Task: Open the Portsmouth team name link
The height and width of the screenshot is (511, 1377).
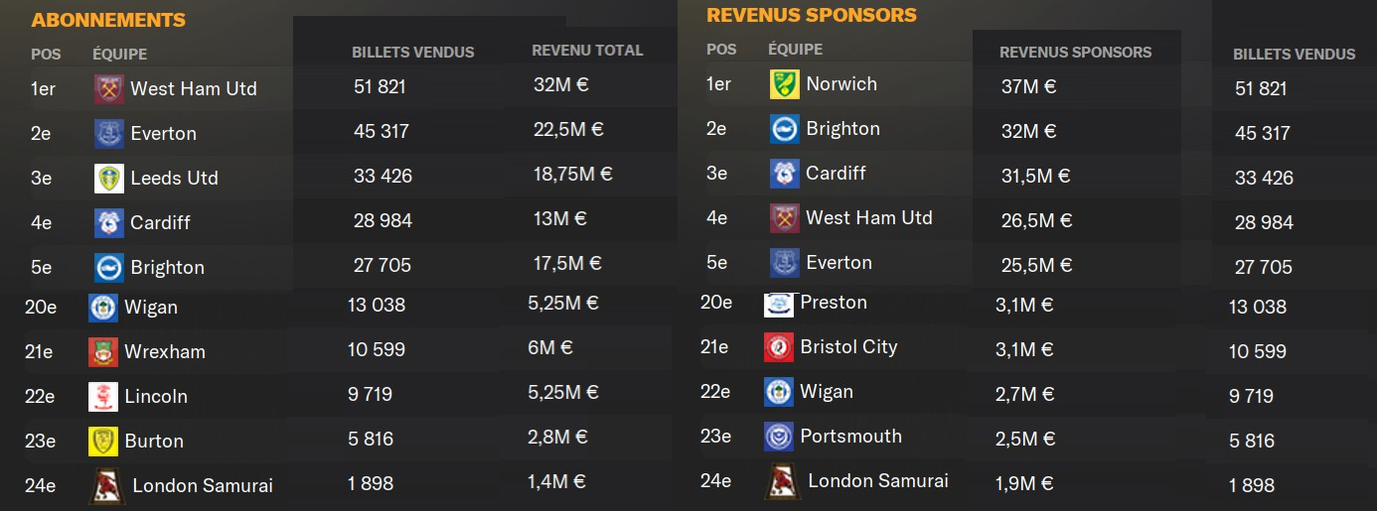Action: [850, 437]
